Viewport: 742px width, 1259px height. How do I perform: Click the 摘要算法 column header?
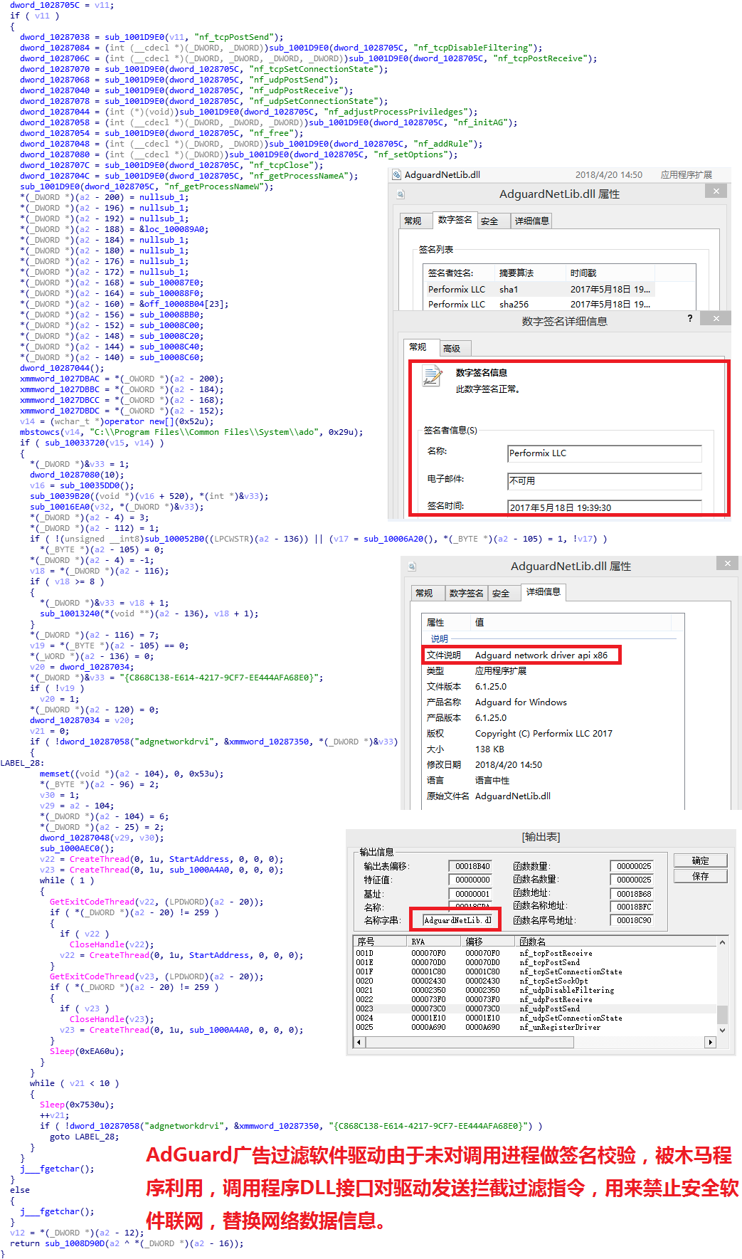click(x=516, y=273)
